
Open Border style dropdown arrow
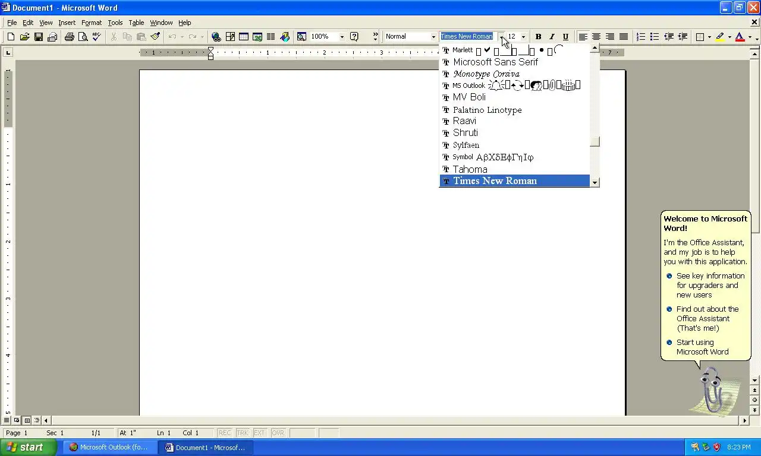[710, 37]
